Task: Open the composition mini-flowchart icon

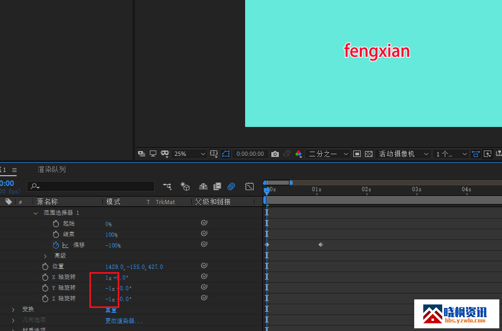Action: click(167, 186)
